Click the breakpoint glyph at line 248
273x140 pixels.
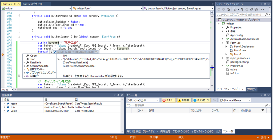click(x=3, y=55)
